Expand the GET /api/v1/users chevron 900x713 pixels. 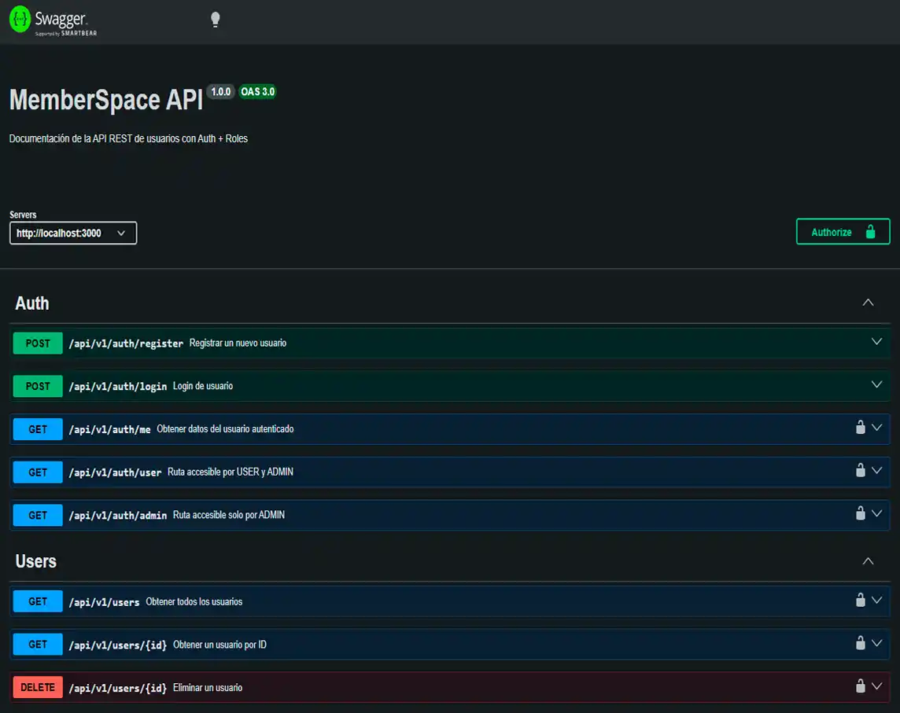coord(876,600)
